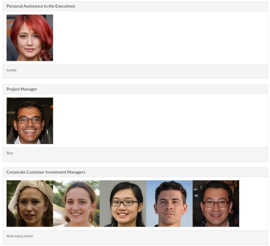Screen dimensions: 270x246
Task: Click the last photo in Investment Managers row
Action: pyautogui.click(x=216, y=204)
